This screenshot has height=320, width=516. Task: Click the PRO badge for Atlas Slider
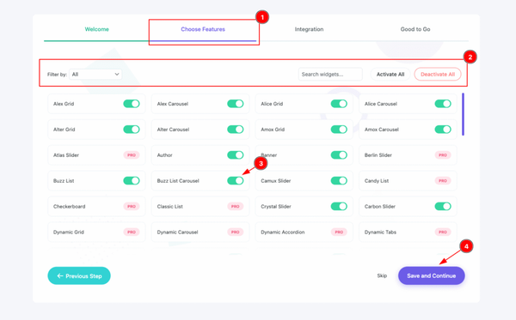(132, 155)
